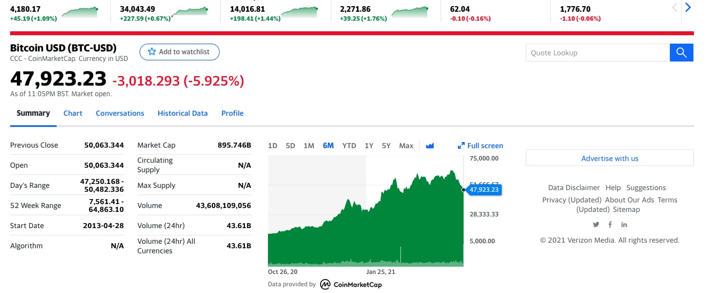The height and width of the screenshot is (293, 713).
Task: Open Full screen chart view
Action: click(480, 145)
